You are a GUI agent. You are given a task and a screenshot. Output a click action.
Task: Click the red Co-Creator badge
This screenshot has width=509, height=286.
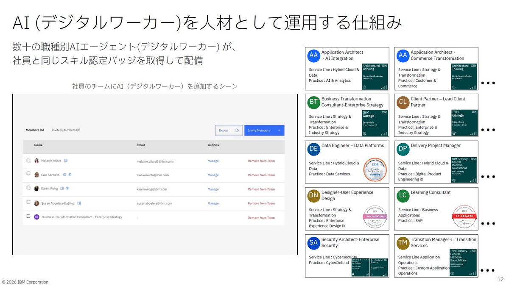(x=464, y=217)
